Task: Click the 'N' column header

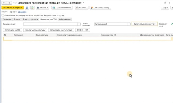Action: (x=8, y=35)
